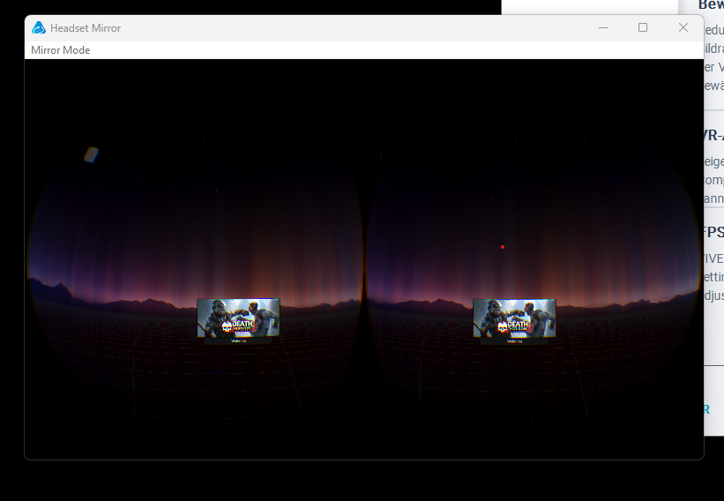
Task: Click the floating controller object in left eye view
Action: 92,154
